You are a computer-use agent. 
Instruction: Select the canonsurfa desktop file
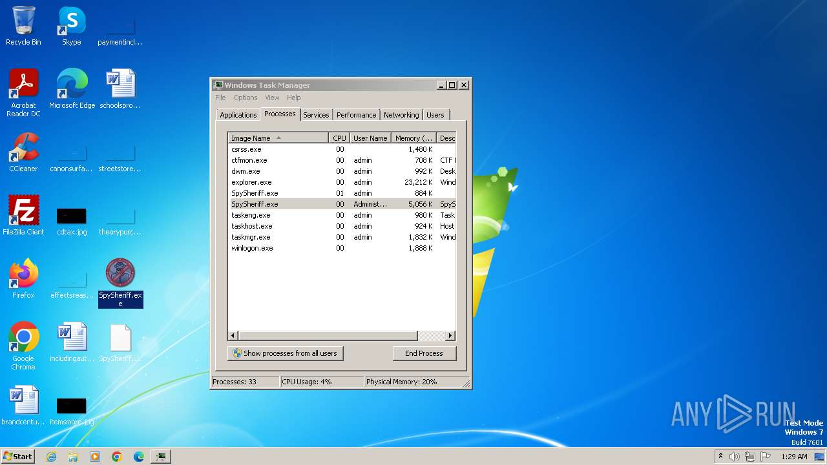pos(72,157)
